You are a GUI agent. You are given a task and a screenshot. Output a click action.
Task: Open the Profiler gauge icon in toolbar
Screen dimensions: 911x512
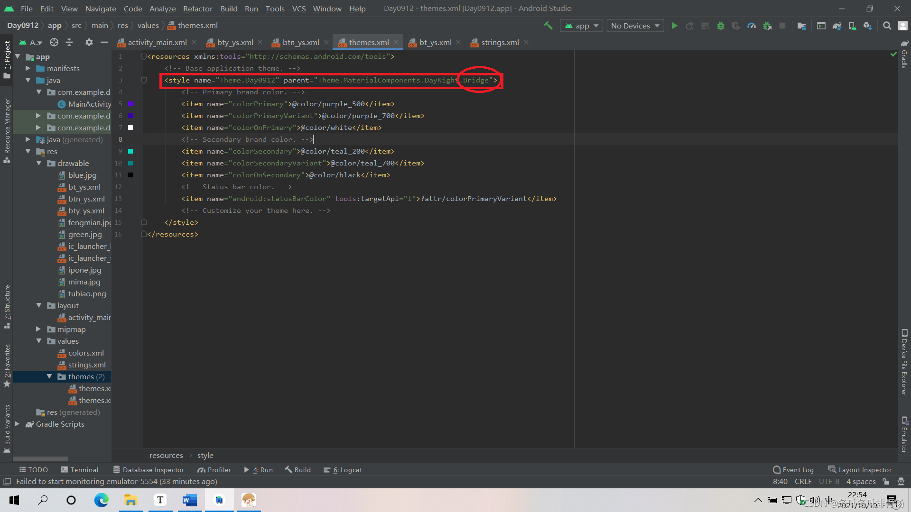click(752, 26)
